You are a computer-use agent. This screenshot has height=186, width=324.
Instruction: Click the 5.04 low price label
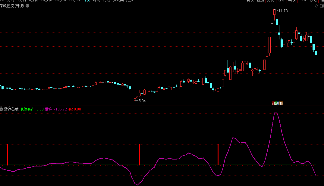142,101
